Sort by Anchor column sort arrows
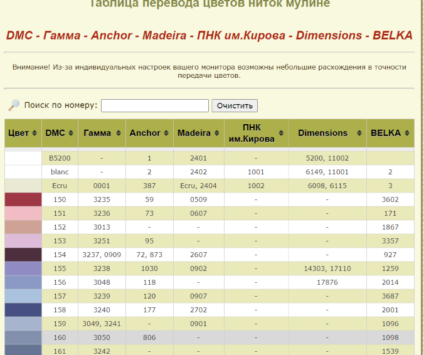Image resolution: width=424 pixels, height=355 pixels. click(166, 133)
